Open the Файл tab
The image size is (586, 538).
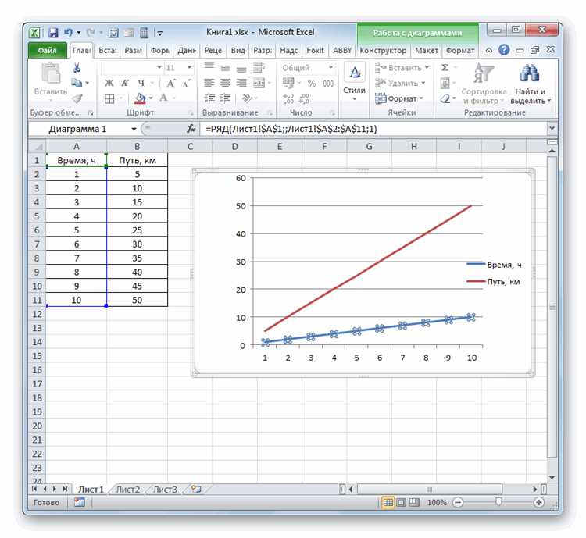(47, 50)
